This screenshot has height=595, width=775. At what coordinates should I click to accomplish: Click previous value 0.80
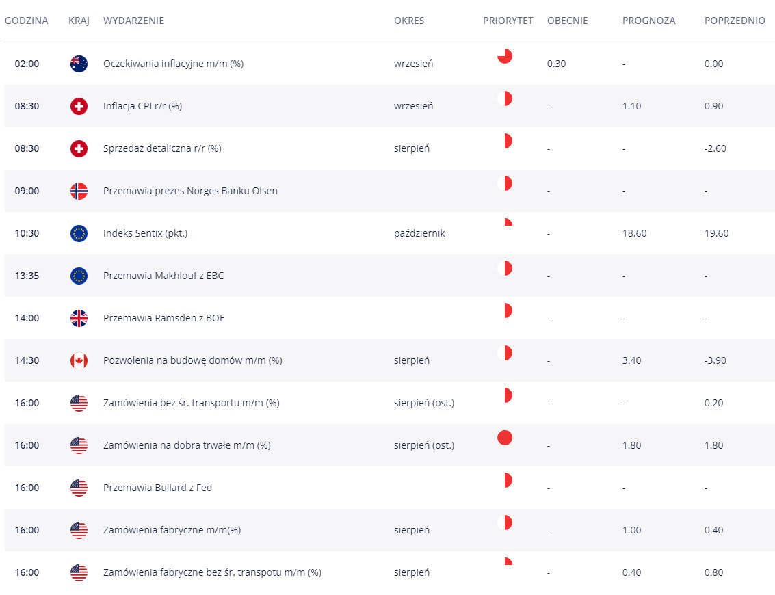pos(713,572)
